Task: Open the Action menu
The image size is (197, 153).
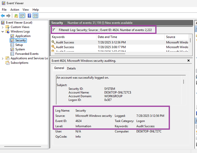Action: 15,10
